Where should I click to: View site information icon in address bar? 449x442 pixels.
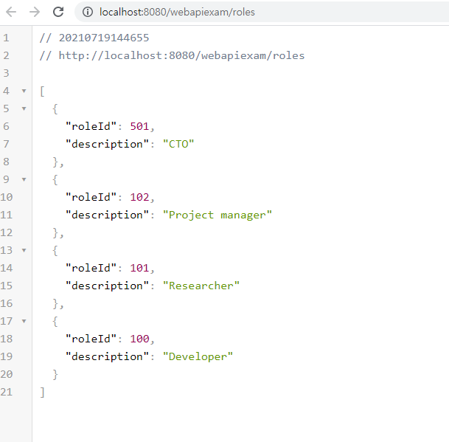click(87, 12)
